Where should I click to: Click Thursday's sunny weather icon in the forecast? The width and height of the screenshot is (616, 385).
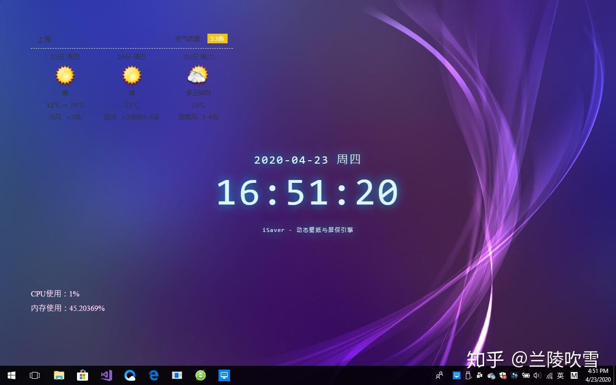coord(64,75)
